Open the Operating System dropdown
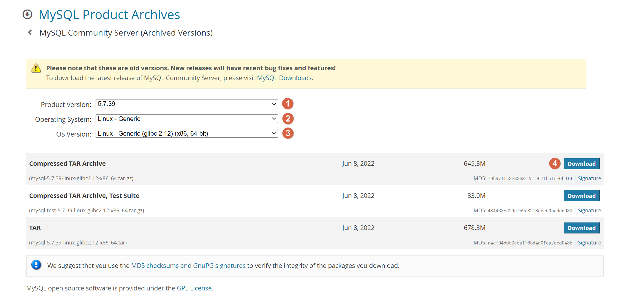642x300 pixels. 187,119
